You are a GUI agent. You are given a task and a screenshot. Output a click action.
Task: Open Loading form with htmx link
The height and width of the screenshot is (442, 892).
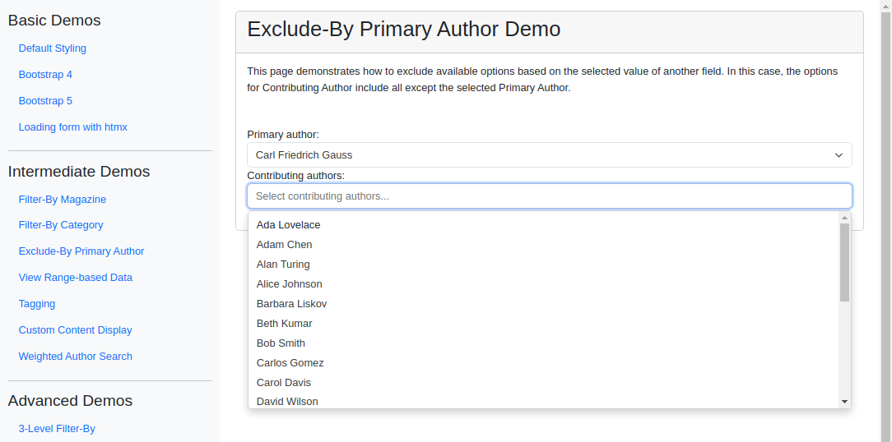pos(72,127)
